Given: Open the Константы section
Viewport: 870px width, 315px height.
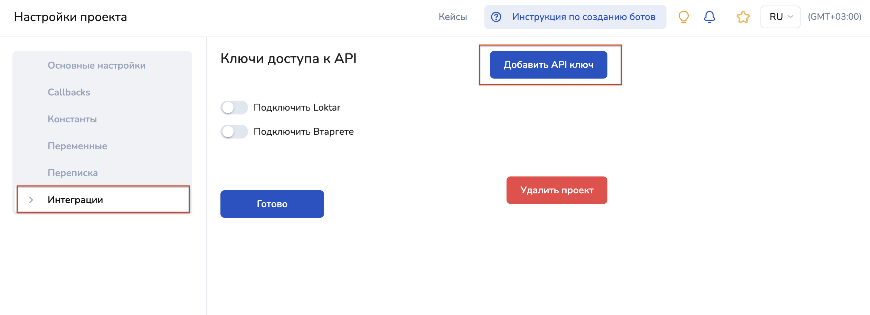Looking at the screenshot, I should point(72,119).
